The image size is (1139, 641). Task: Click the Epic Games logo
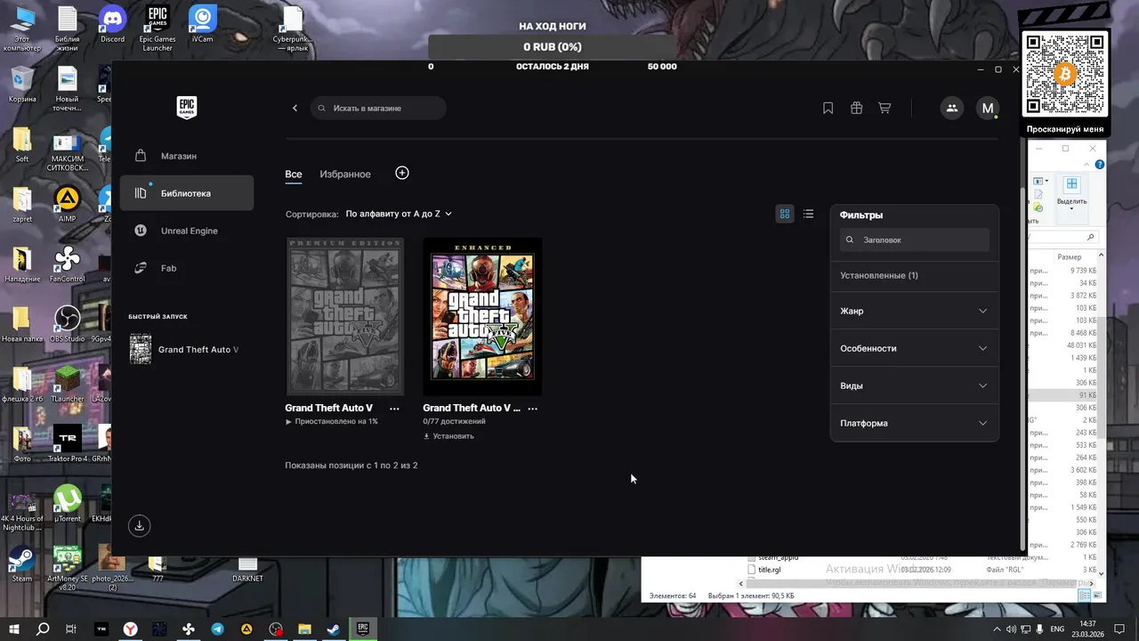[x=186, y=108]
